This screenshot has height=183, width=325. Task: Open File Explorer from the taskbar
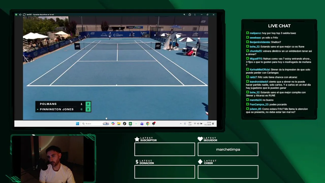pyautogui.click(x=119, y=124)
